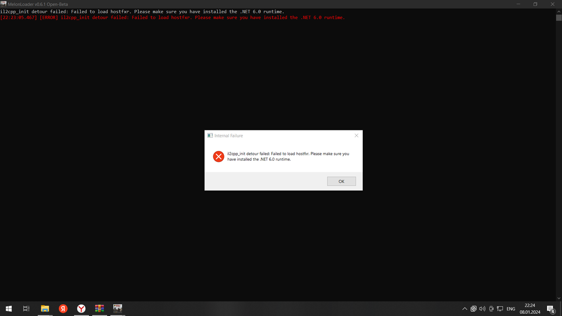Restore down the MelonLoader console window

[535, 4]
